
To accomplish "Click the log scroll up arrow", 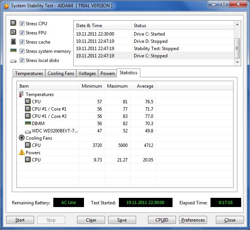I will tap(237, 24).
